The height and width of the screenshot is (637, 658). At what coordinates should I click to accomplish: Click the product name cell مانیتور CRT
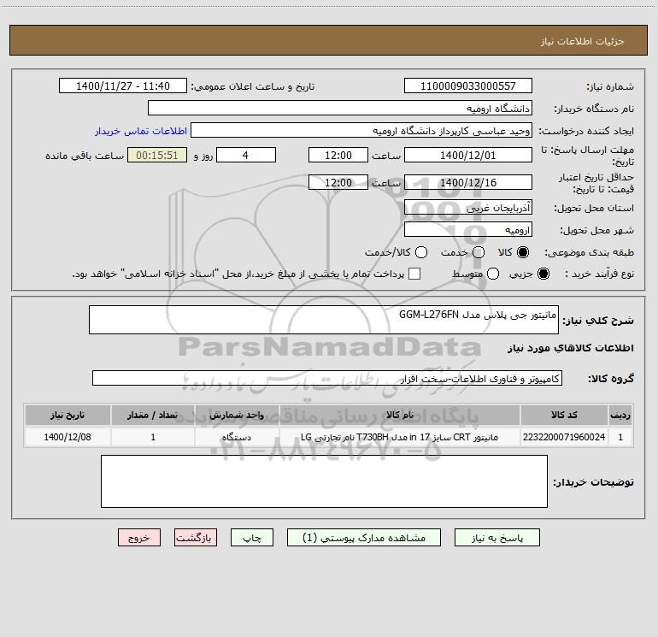coord(400,437)
